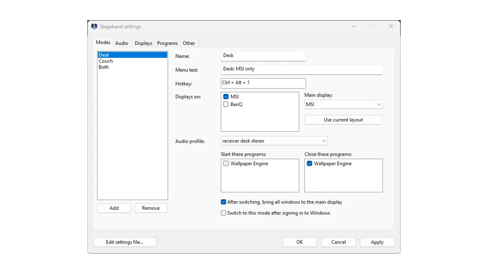Screen dimensions: 488x274
Task: Cancel the settings dialog
Action: (x=339, y=242)
